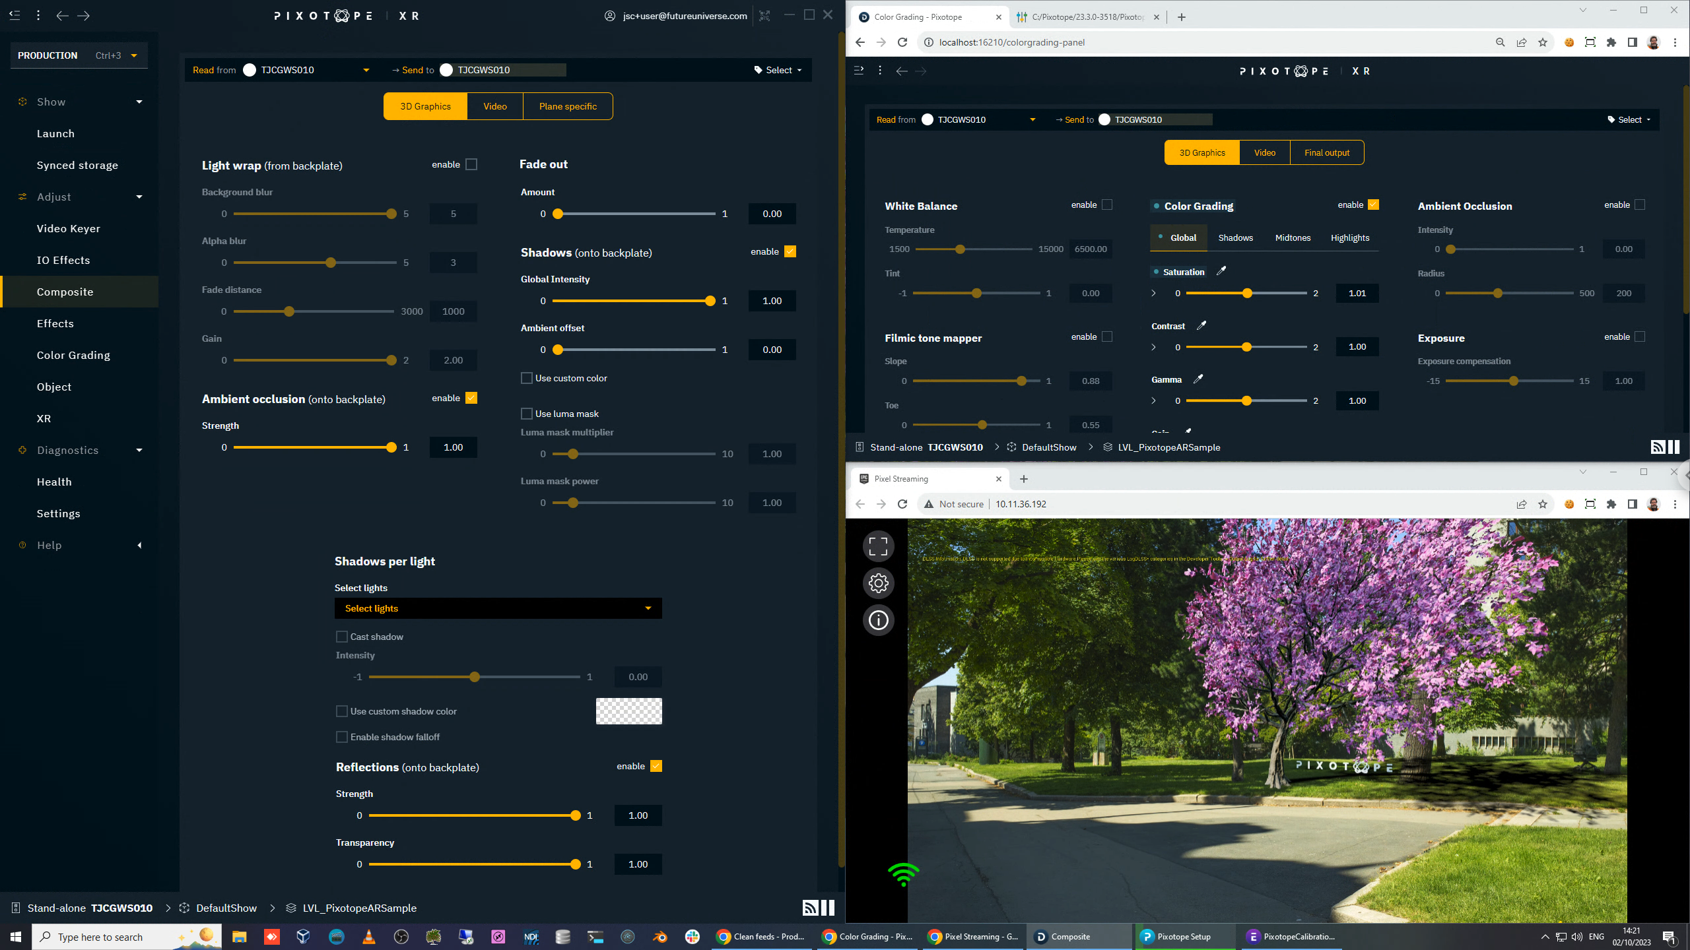Open Video Keyer in sidebar
Screen dimensions: 1690x950
coord(69,228)
